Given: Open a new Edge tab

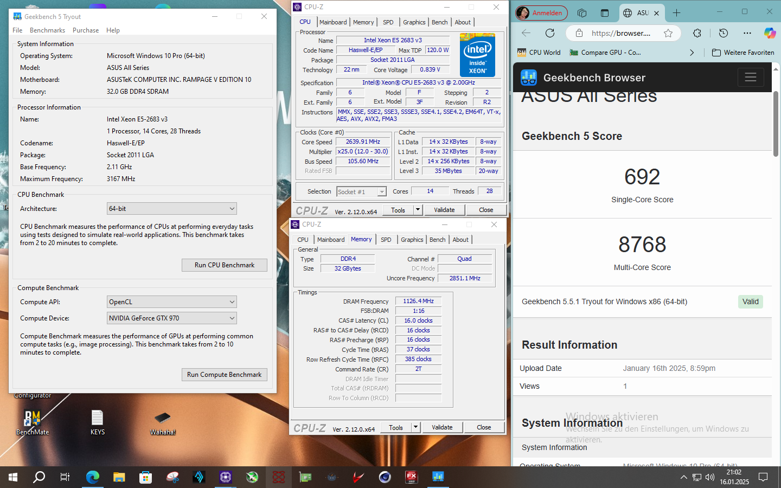Looking at the screenshot, I should (x=676, y=12).
